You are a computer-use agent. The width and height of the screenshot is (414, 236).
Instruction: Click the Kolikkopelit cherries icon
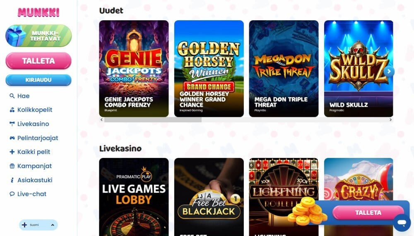12,110
